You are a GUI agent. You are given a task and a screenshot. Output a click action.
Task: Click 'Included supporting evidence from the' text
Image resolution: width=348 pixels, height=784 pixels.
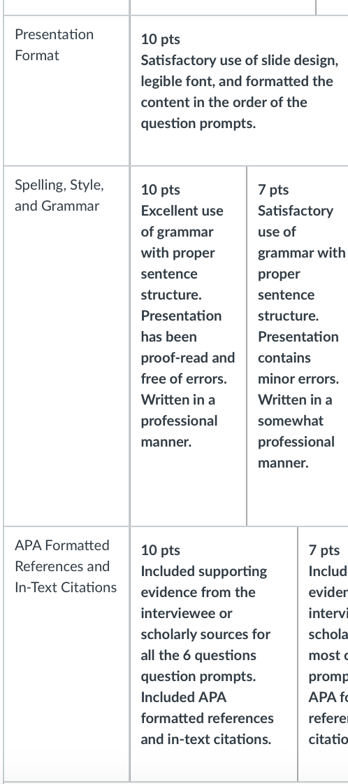204,582
